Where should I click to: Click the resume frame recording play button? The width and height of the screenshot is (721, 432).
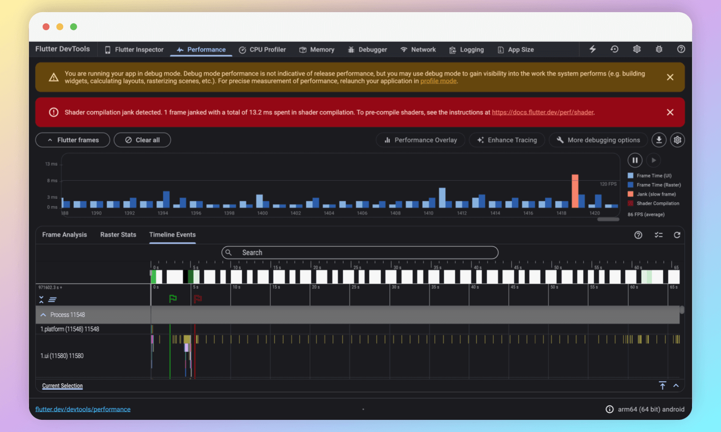[x=654, y=160]
